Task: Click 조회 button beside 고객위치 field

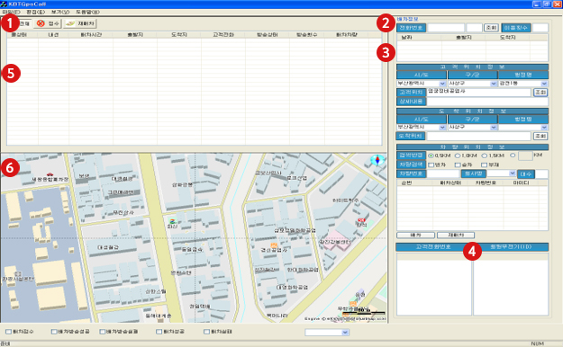Action: (540, 92)
